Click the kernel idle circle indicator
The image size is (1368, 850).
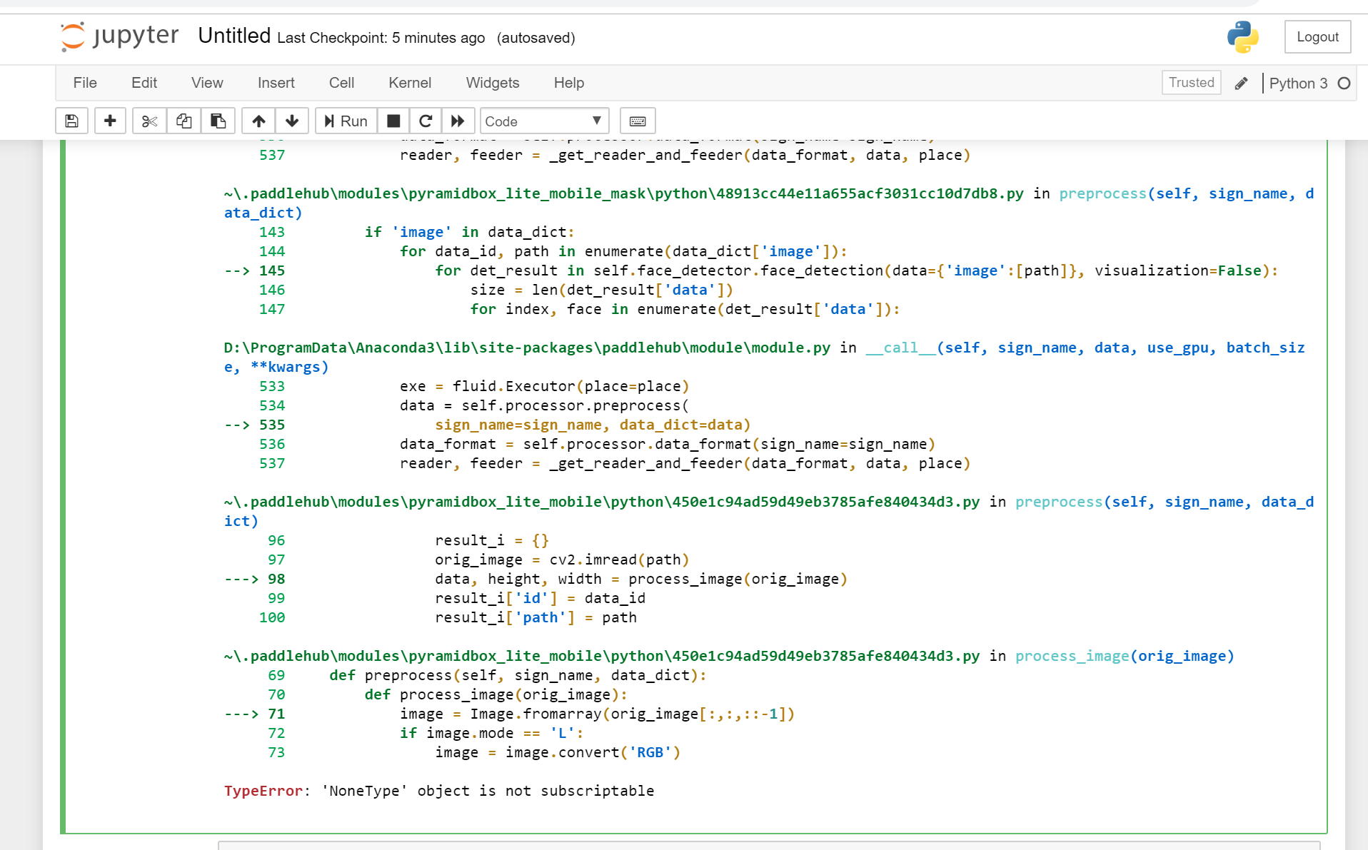pos(1344,84)
